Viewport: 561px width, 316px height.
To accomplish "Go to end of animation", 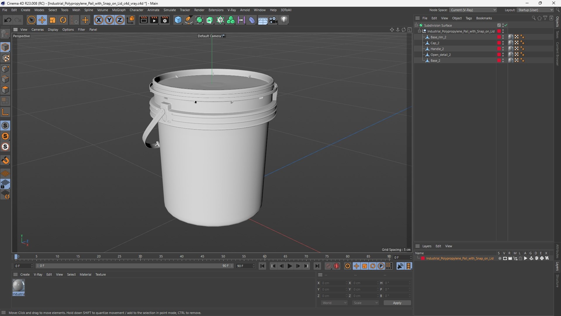I will point(317,266).
